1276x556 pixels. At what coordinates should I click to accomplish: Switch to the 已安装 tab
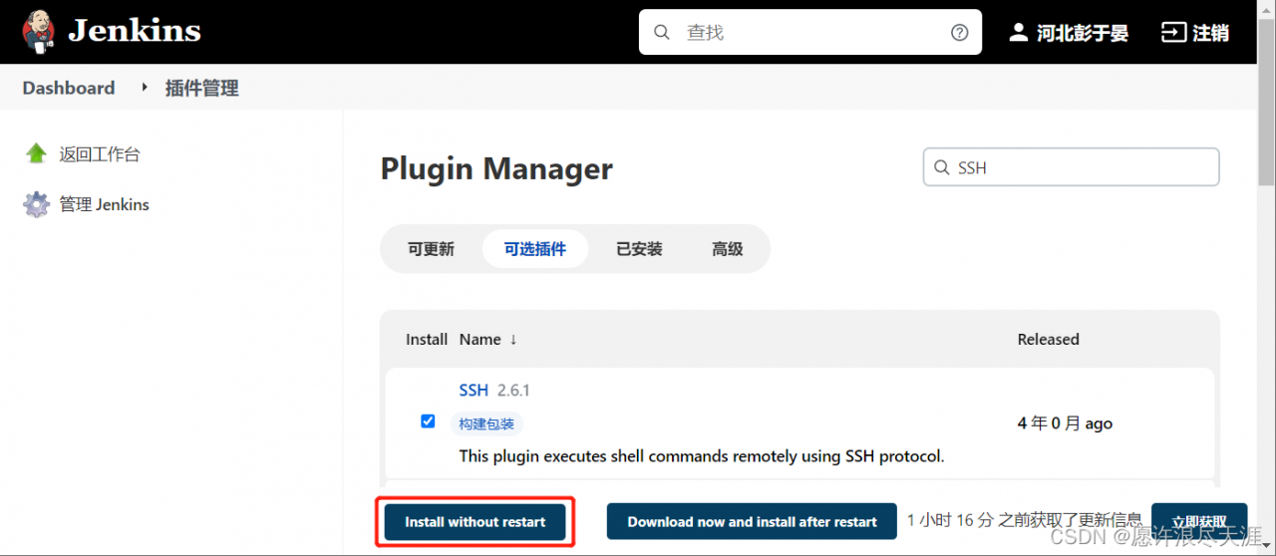pyautogui.click(x=639, y=249)
